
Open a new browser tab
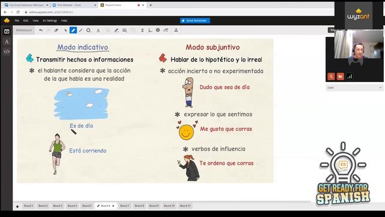pos(151,5)
